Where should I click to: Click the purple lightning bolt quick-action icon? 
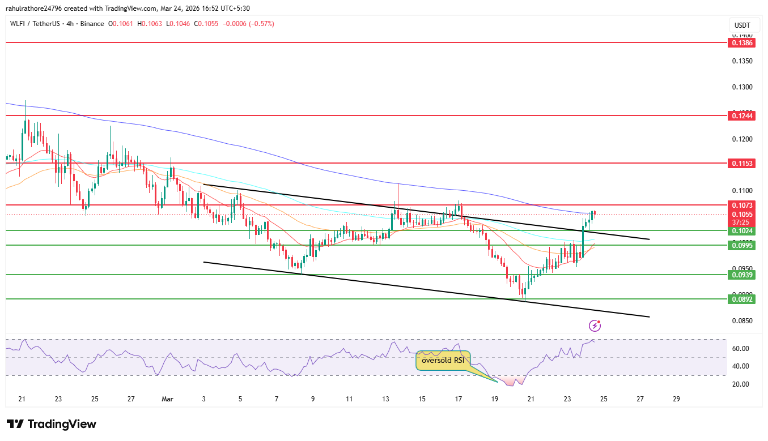595,324
